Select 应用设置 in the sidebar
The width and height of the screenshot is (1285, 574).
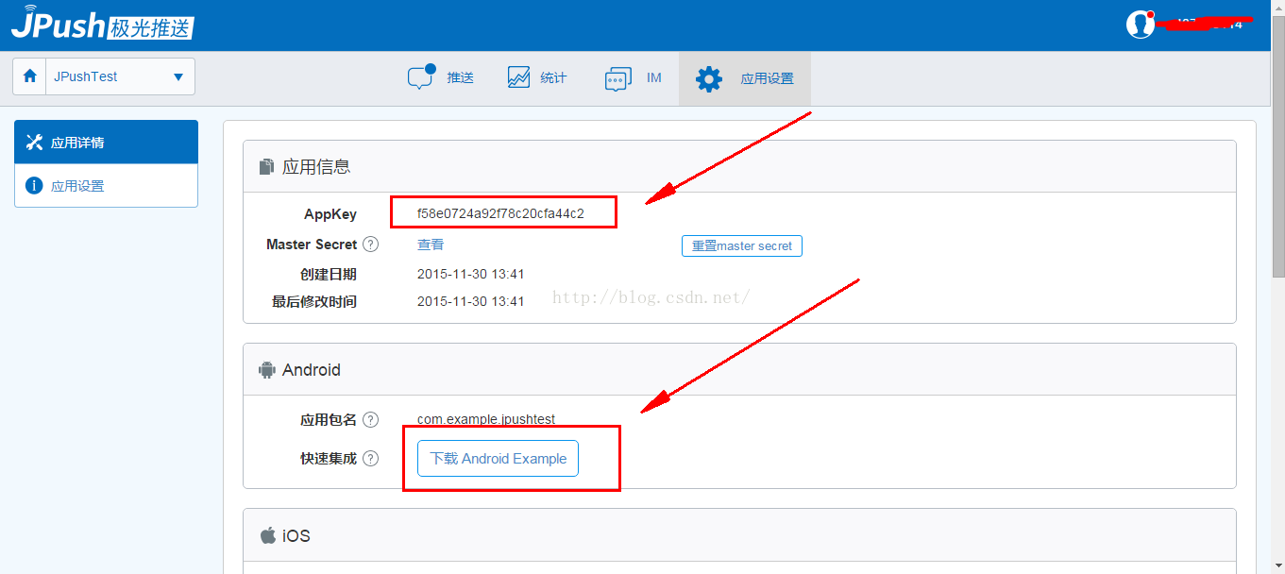tap(107, 186)
